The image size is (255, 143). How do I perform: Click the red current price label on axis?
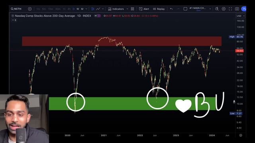tap(240, 51)
